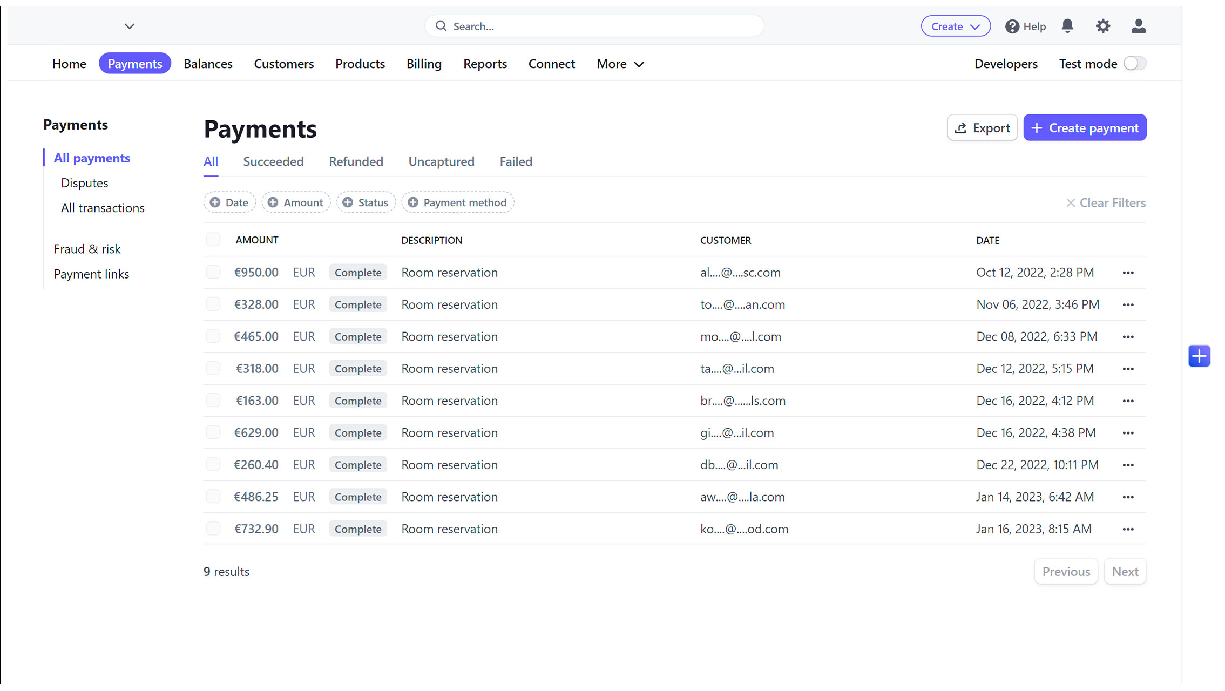The image size is (1225, 691).
Task: Click customer al....@....sc.com
Action: 740,273
